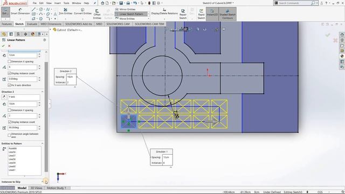Accept the Linear Pattern with green checkmark
The width and height of the screenshot is (345, 194).
click(x=3, y=46)
